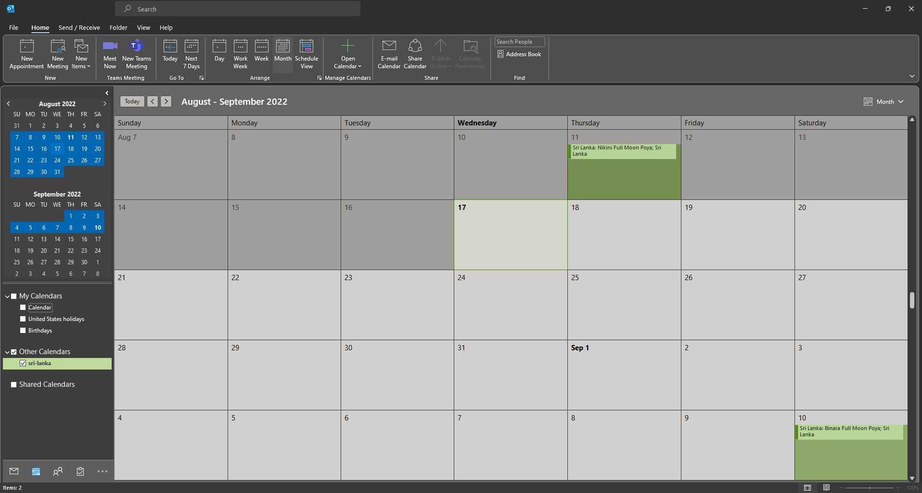Collapse the ribbon with the chevron
This screenshot has width=922, height=493.
[x=912, y=76]
